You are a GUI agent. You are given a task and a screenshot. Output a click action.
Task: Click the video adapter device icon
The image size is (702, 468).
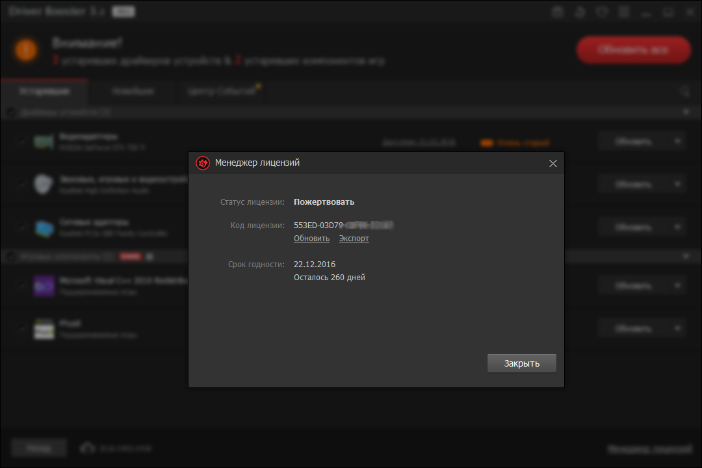pyautogui.click(x=44, y=142)
